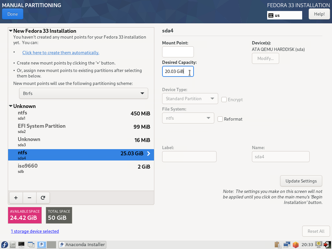The height and width of the screenshot is (249, 332).
Task: Click the Done button
Action: (x=13, y=14)
